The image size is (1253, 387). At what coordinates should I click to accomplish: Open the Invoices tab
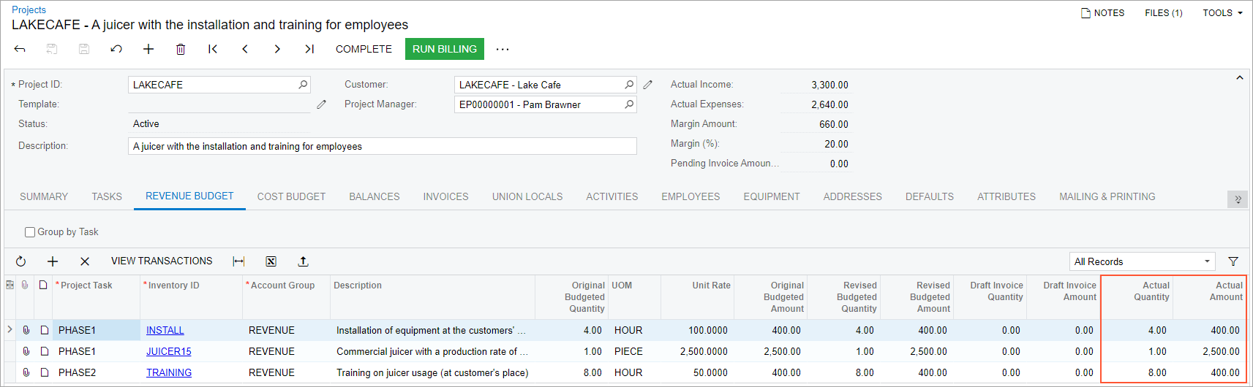click(445, 196)
